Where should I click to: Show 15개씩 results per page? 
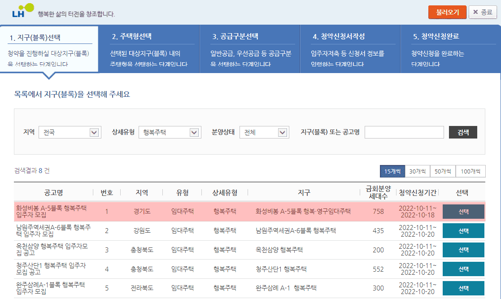392,171
